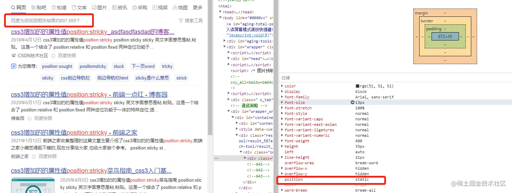Click the font-weight 400 row
This screenshot has height=193, width=512.
pos(395,141)
